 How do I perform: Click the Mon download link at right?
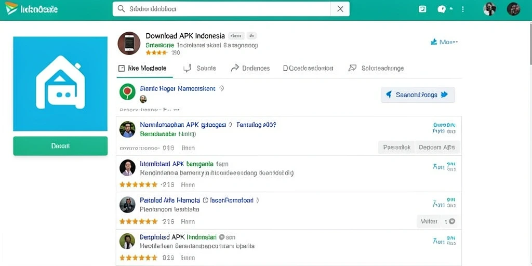(444, 42)
